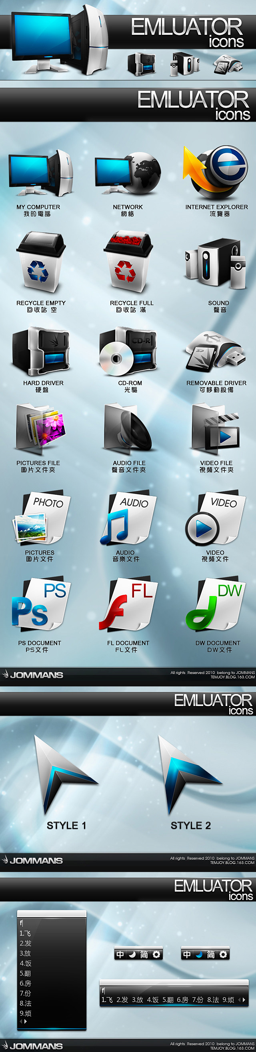Image resolution: width=256 pixels, height=1052 pixels.
Task: Select the Removable Driver icon in the grid
Action: (x=215, y=351)
